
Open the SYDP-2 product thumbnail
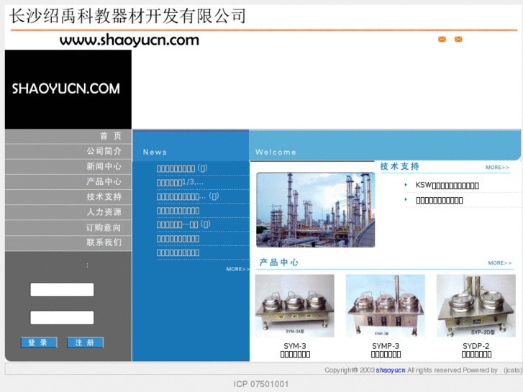pos(476,306)
